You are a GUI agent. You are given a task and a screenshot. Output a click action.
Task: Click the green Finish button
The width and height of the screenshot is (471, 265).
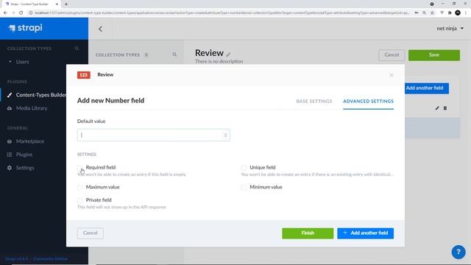308,233
